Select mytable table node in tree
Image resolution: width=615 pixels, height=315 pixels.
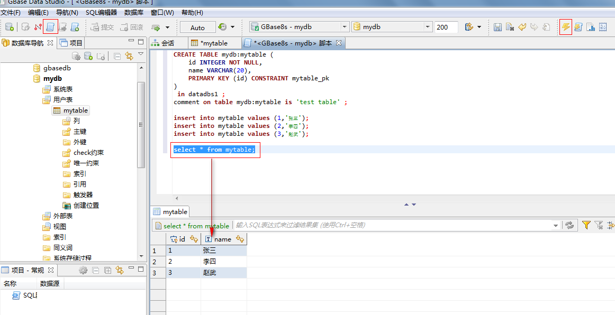[71, 110]
